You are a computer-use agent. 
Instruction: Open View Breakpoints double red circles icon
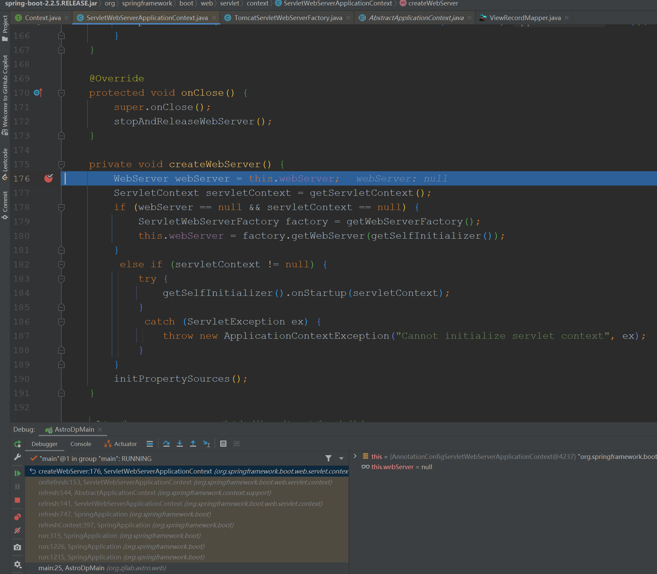pyautogui.click(x=17, y=517)
